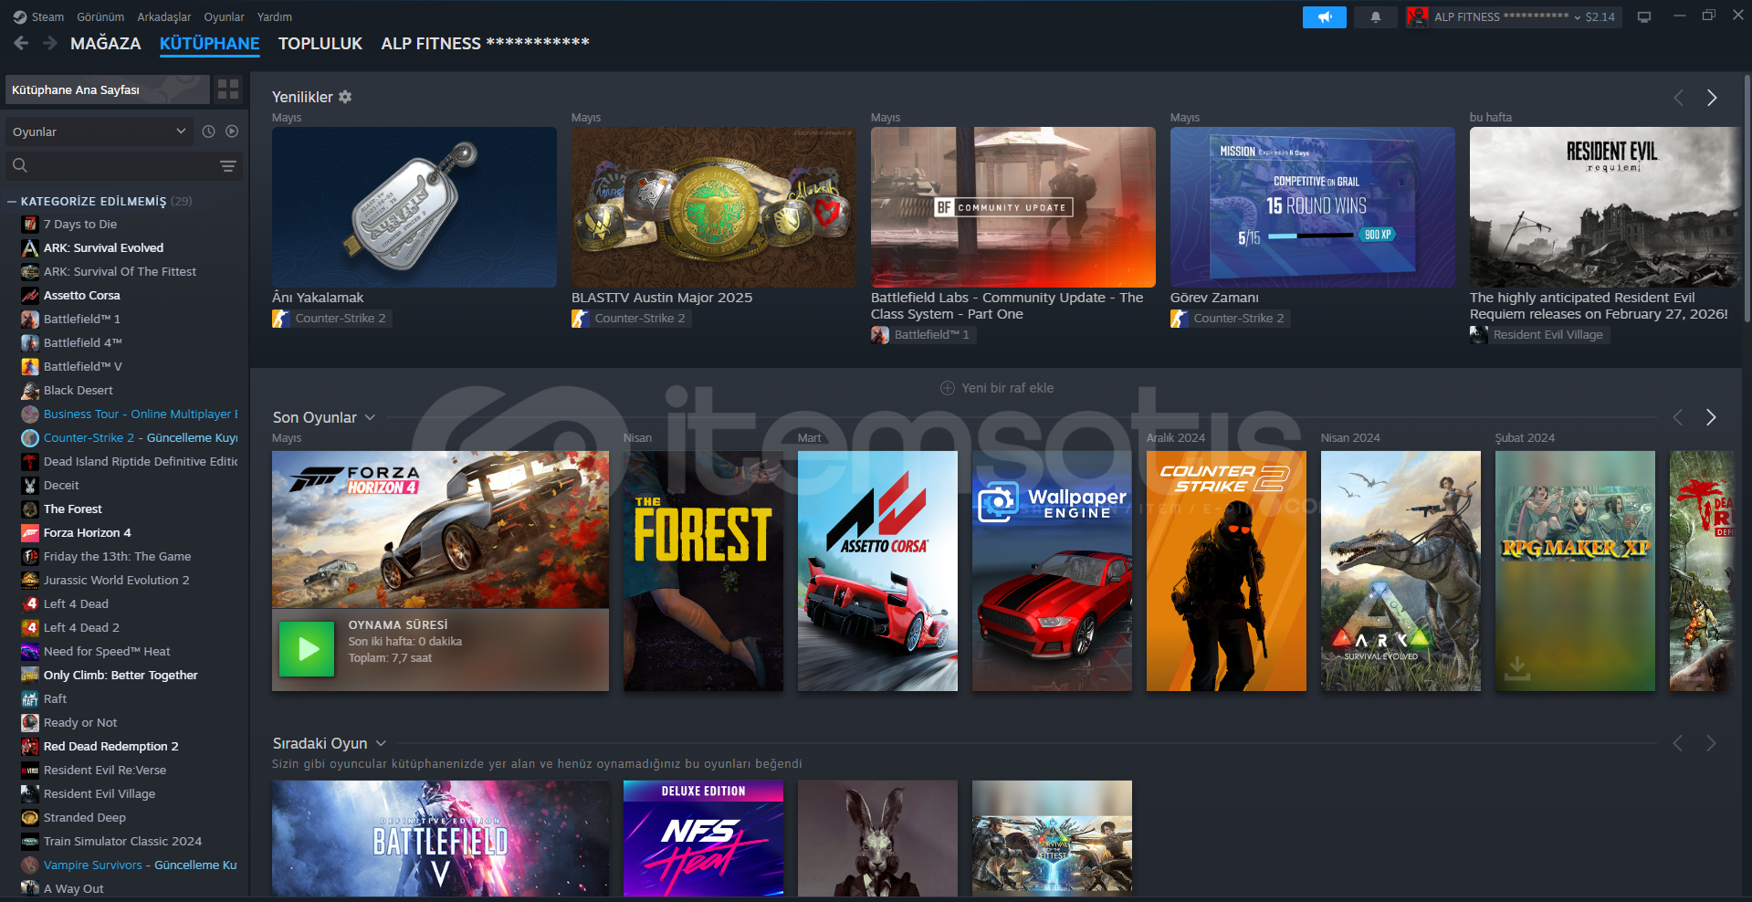Screen dimensions: 1752x902
Task: Open the Yardım menu
Action: [275, 16]
